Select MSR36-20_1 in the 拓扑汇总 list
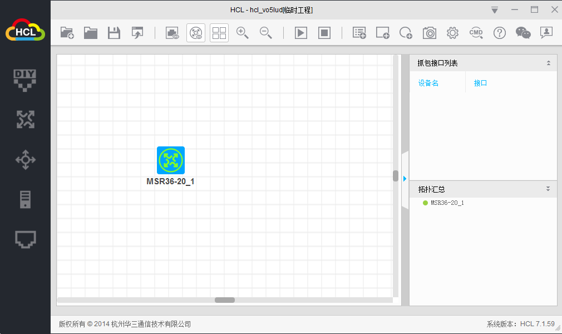 point(447,203)
